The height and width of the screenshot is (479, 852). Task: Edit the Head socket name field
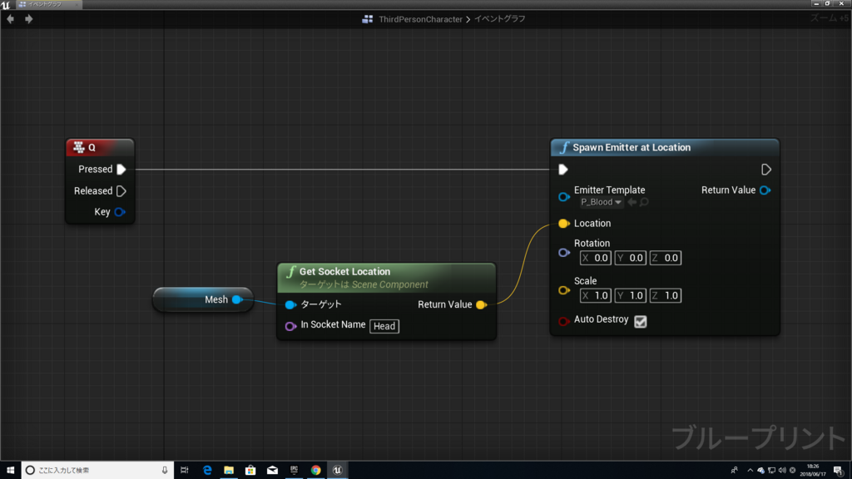point(384,326)
